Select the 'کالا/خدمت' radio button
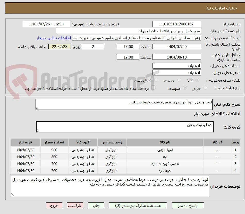 (156, 80)
